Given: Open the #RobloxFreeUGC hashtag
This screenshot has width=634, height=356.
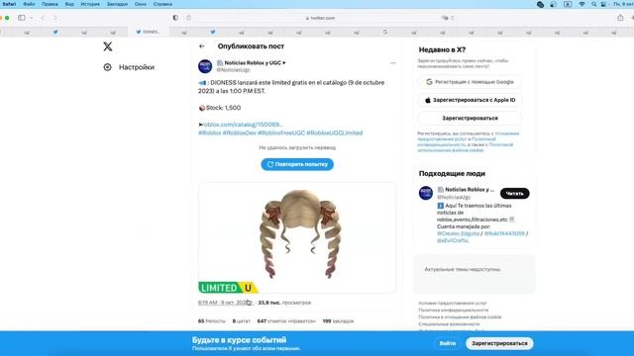Looking at the screenshot, I should click(281, 133).
